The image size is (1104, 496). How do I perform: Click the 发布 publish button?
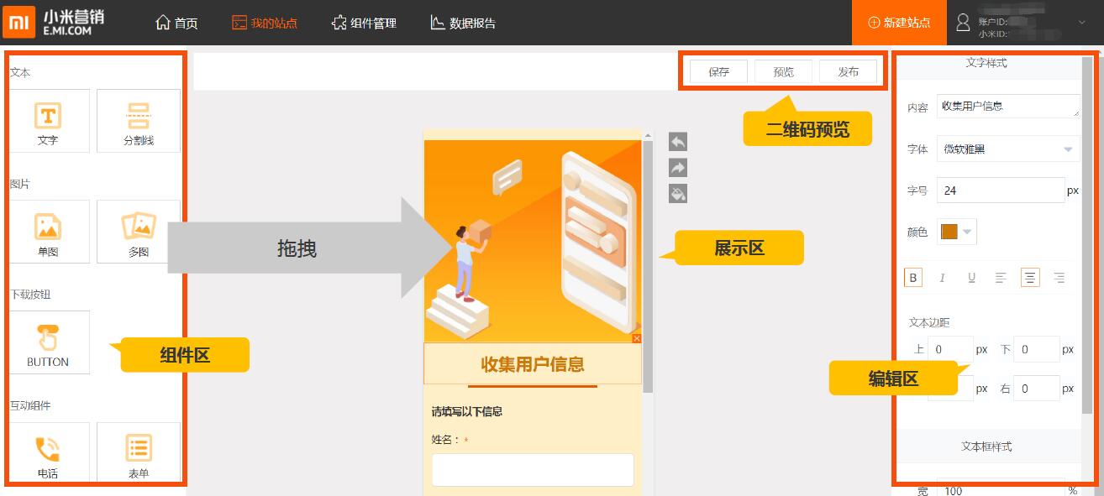[848, 72]
